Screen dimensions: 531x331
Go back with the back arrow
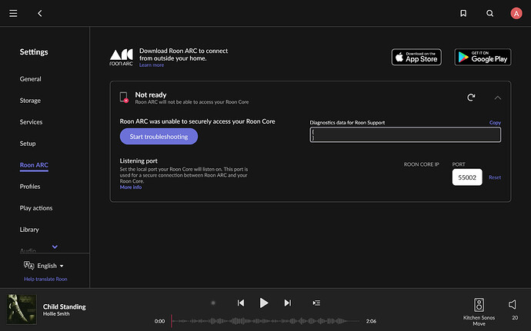(39, 13)
